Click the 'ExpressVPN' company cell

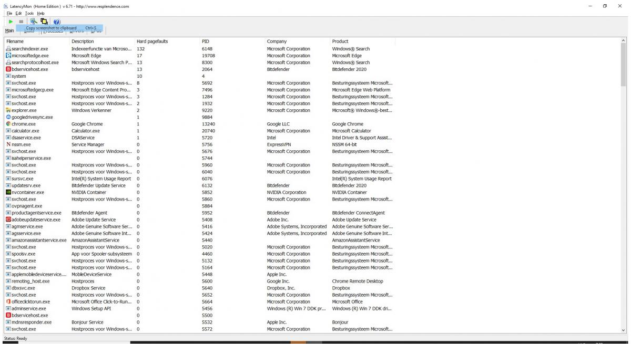[279, 144]
